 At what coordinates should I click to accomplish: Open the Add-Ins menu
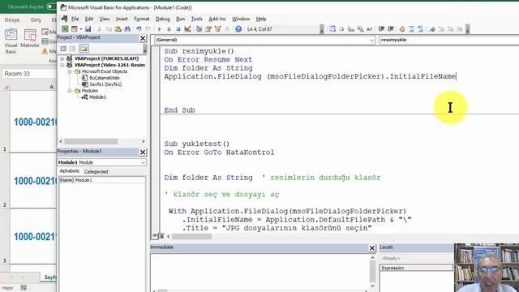(x=217, y=19)
